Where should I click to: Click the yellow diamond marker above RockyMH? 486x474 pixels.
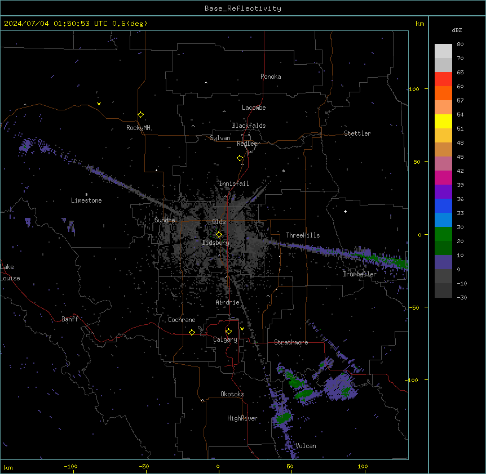(x=140, y=115)
